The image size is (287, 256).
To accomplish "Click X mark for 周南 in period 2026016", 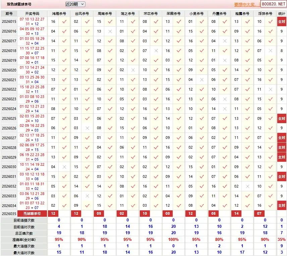I will (110, 31).
